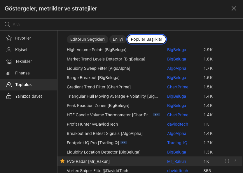Add HTF Candle Volume Thermometer indicator
The width and height of the screenshot is (243, 173).
click(x=109, y=115)
